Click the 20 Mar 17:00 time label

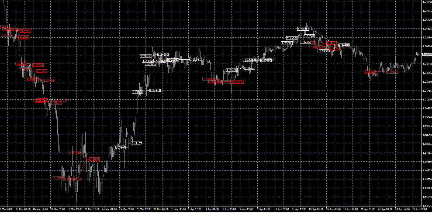92,209
